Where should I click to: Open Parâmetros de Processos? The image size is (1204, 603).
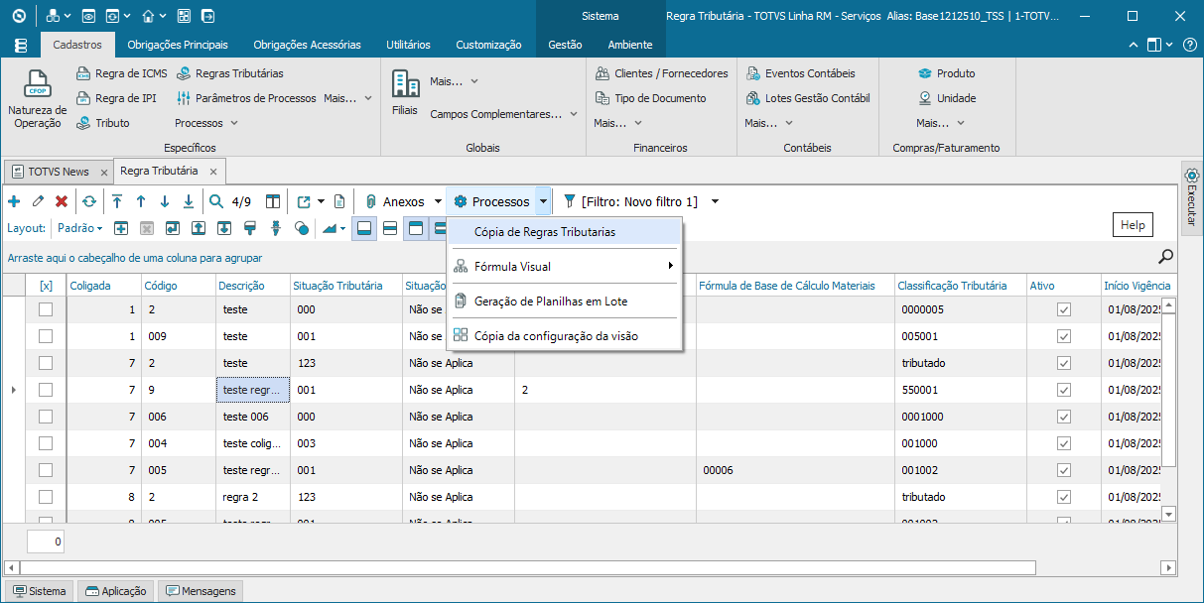click(x=246, y=98)
